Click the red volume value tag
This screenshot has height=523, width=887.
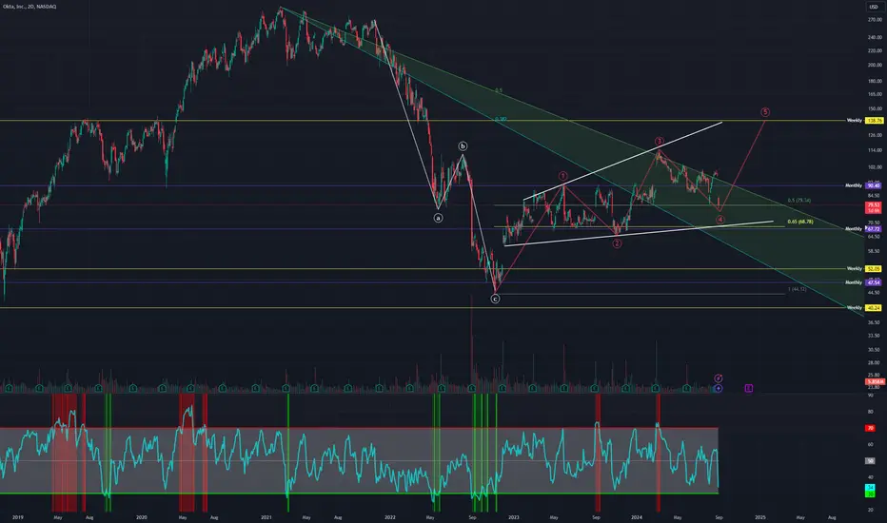(875, 381)
